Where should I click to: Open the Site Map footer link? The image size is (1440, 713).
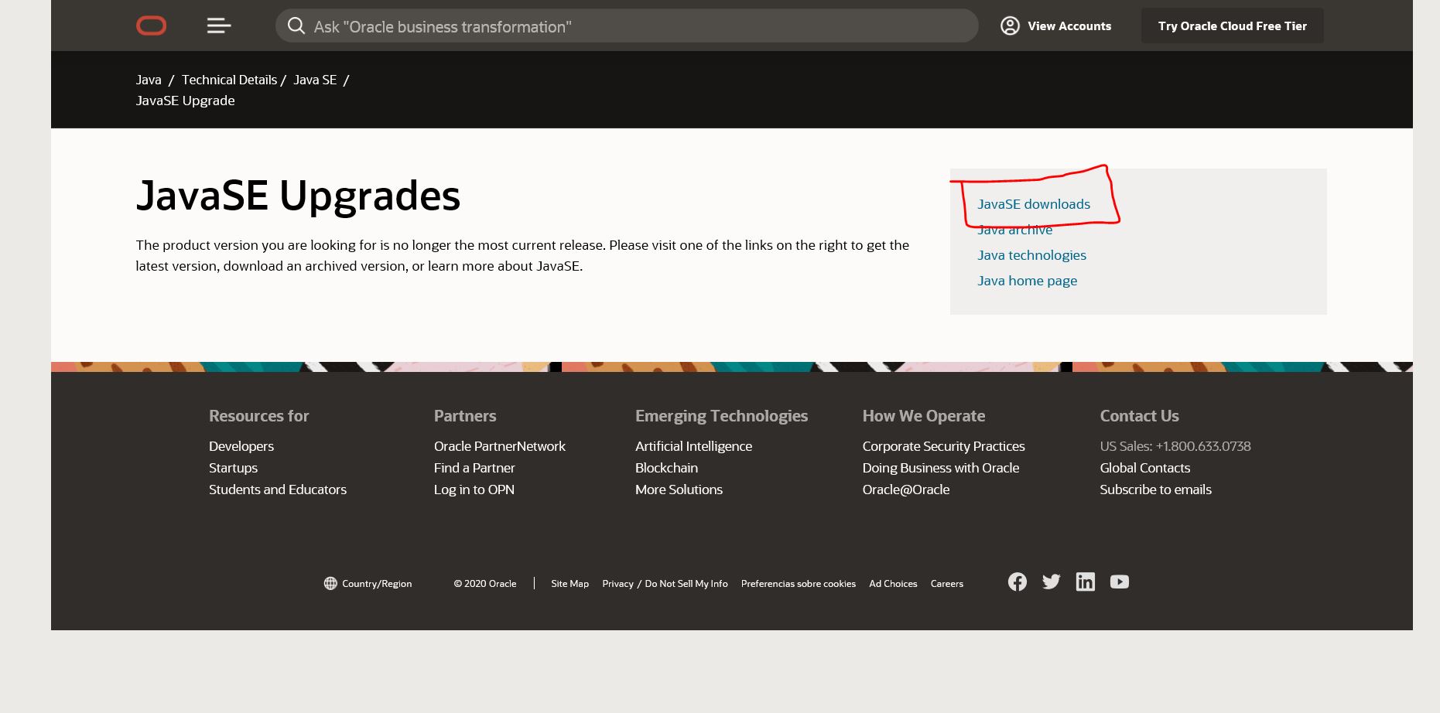point(570,584)
